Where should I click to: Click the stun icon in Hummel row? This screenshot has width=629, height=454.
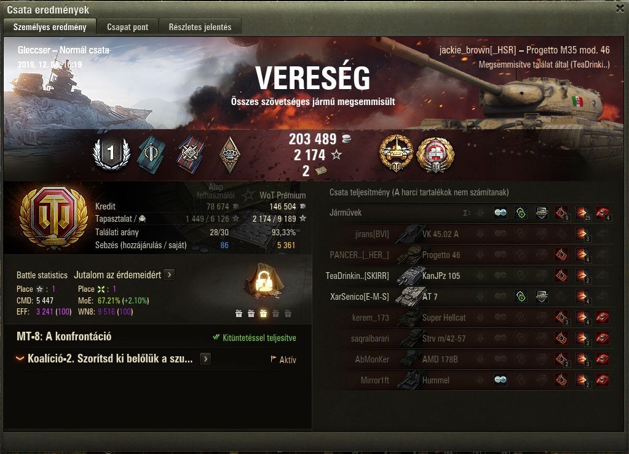(x=500, y=380)
